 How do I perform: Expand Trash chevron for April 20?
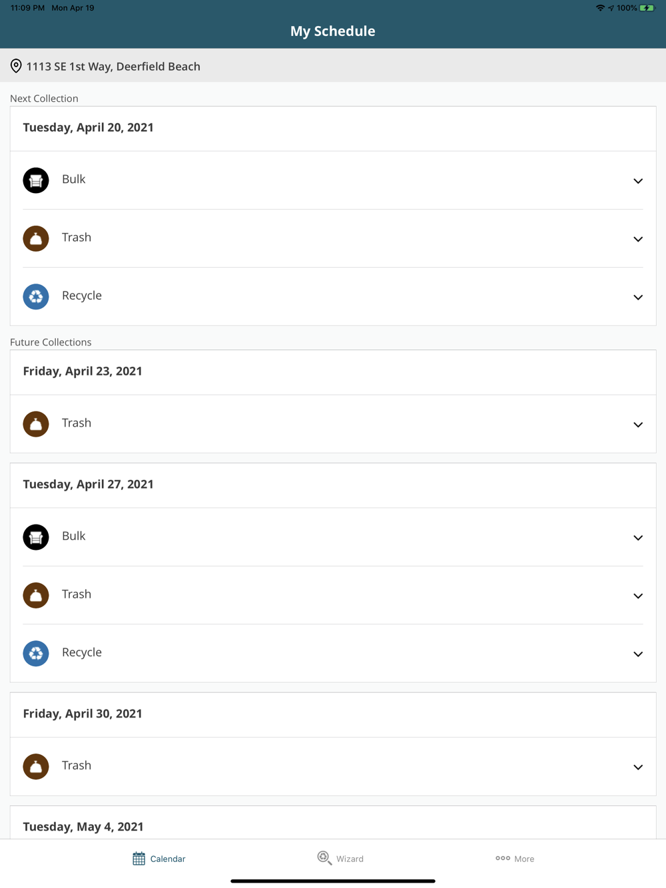(637, 239)
